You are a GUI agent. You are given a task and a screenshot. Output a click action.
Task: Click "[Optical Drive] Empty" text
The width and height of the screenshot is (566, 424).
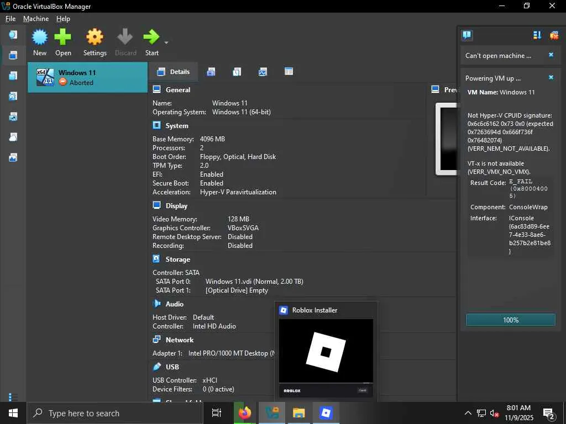point(237,290)
